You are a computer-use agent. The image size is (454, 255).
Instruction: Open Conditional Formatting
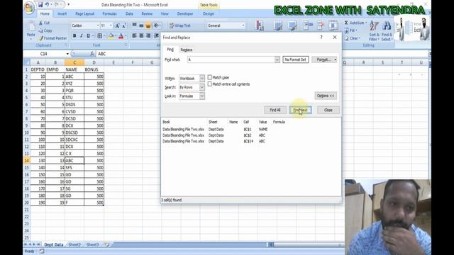click(260, 25)
